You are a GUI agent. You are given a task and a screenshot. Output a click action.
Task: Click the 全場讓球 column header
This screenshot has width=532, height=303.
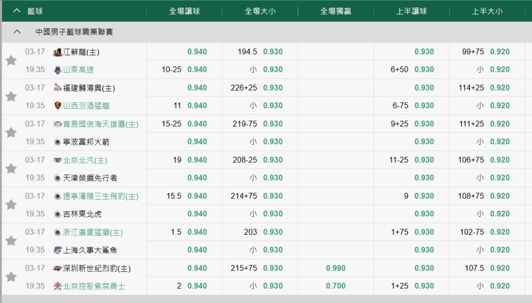185,11
